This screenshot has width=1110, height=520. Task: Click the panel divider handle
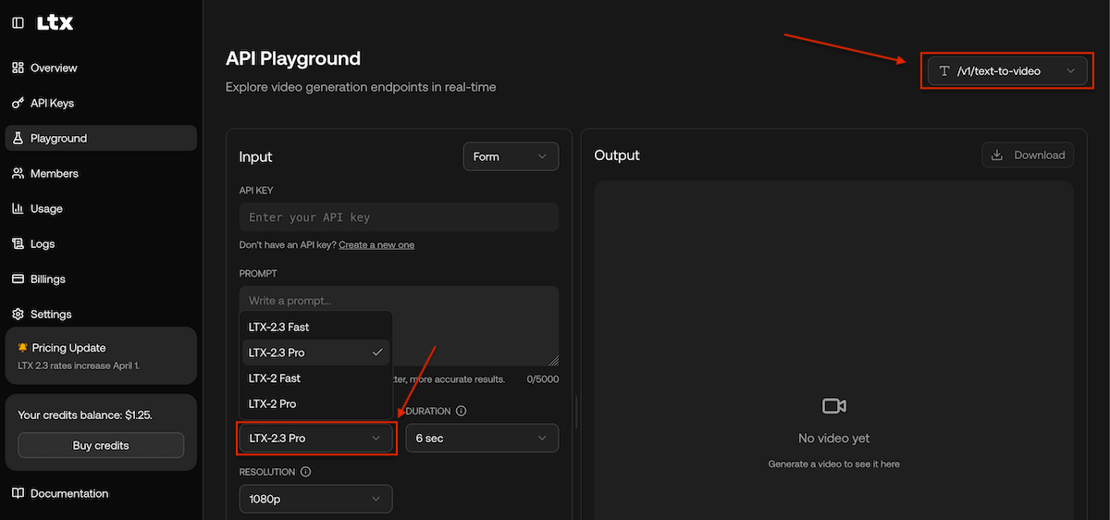[576, 412]
